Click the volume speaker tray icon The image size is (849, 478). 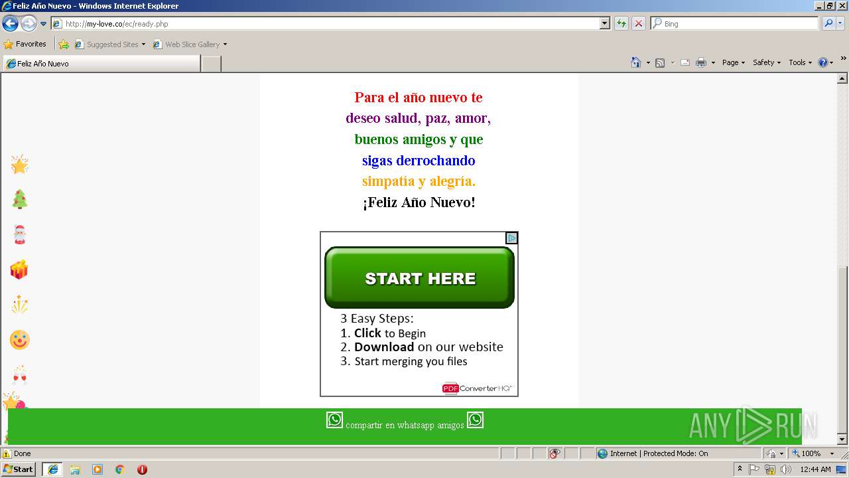tap(785, 469)
